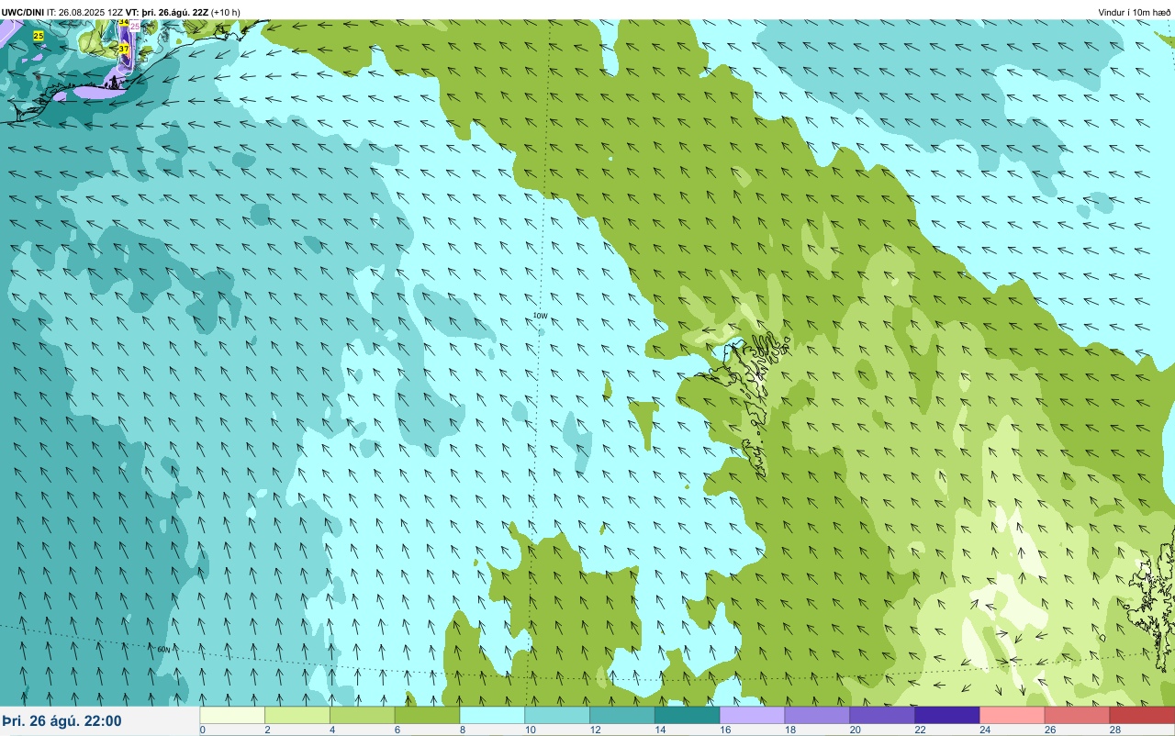Click the 'Þri. 26 ágú. 22:00' timestamp label
This screenshot has width=1175, height=736.
(x=62, y=721)
